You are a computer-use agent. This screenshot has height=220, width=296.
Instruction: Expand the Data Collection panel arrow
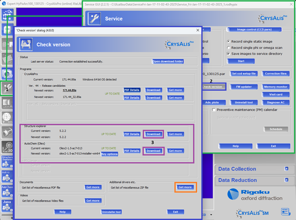(x=287, y=169)
